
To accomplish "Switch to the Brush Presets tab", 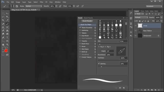I will pyautogui.click(x=88, y=18).
